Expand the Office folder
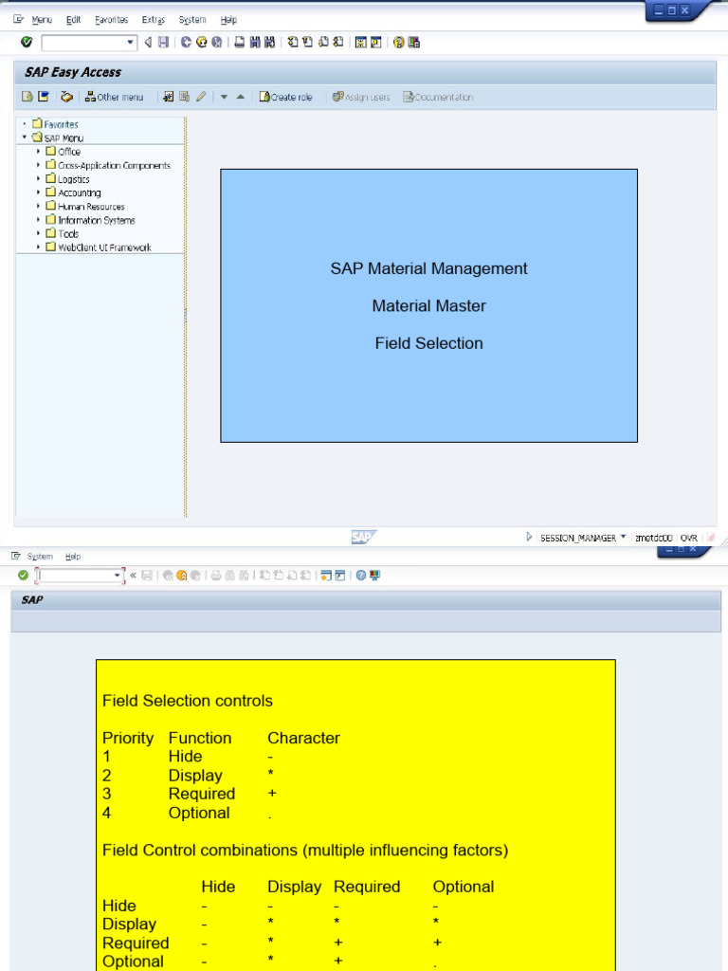Image resolution: width=728 pixels, height=971 pixels. tap(38, 151)
